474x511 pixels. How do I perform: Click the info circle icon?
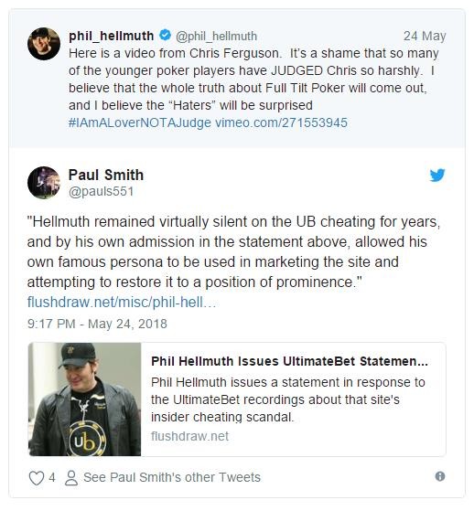pyautogui.click(x=440, y=476)
